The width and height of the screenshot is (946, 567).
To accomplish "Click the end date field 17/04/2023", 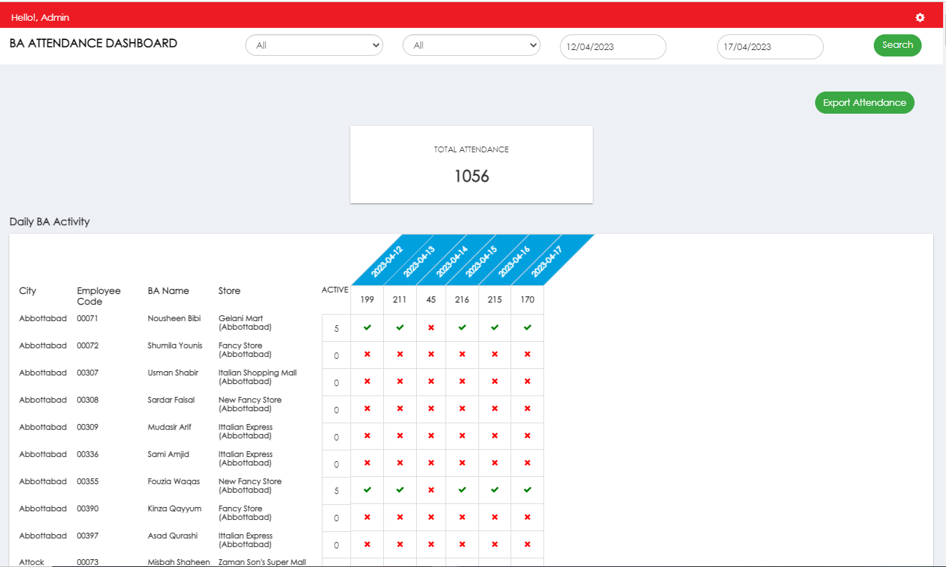I will pos(770,47).
